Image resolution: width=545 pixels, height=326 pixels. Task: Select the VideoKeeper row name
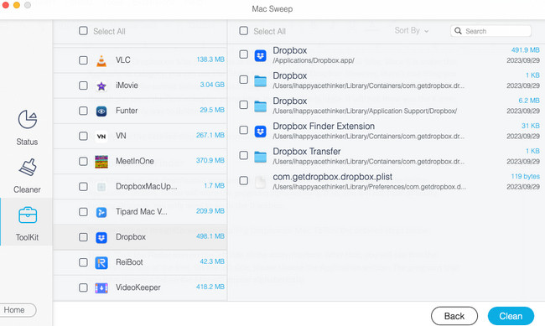coord(138,287)
